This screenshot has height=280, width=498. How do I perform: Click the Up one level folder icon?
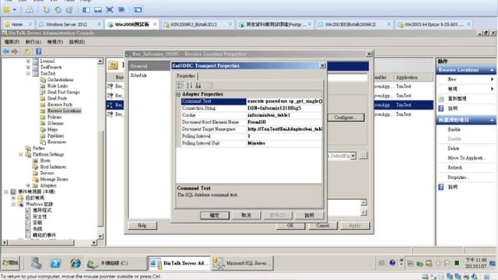tap(27, 51)
